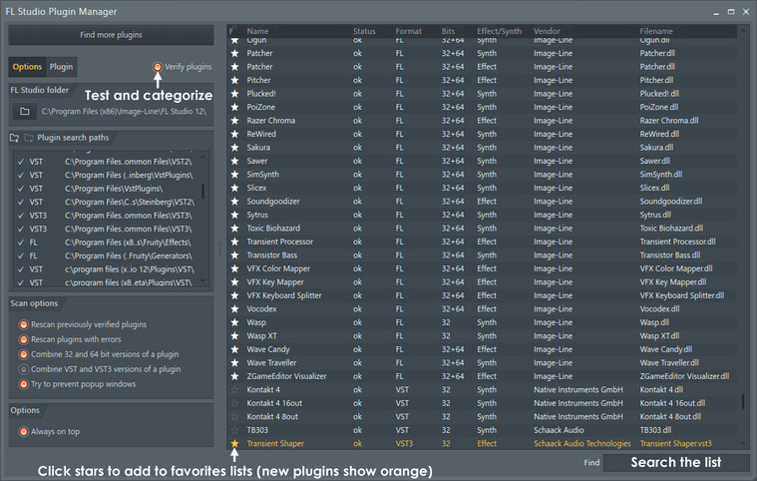
Task: Add a plugin search path folder icon
Action: pyautogui.click(x=15, y=138)
